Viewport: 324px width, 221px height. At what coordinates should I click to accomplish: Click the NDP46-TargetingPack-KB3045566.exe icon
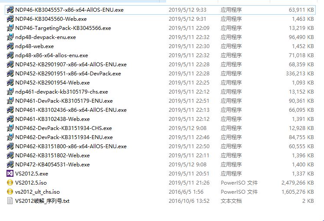(x=10, y=28)
